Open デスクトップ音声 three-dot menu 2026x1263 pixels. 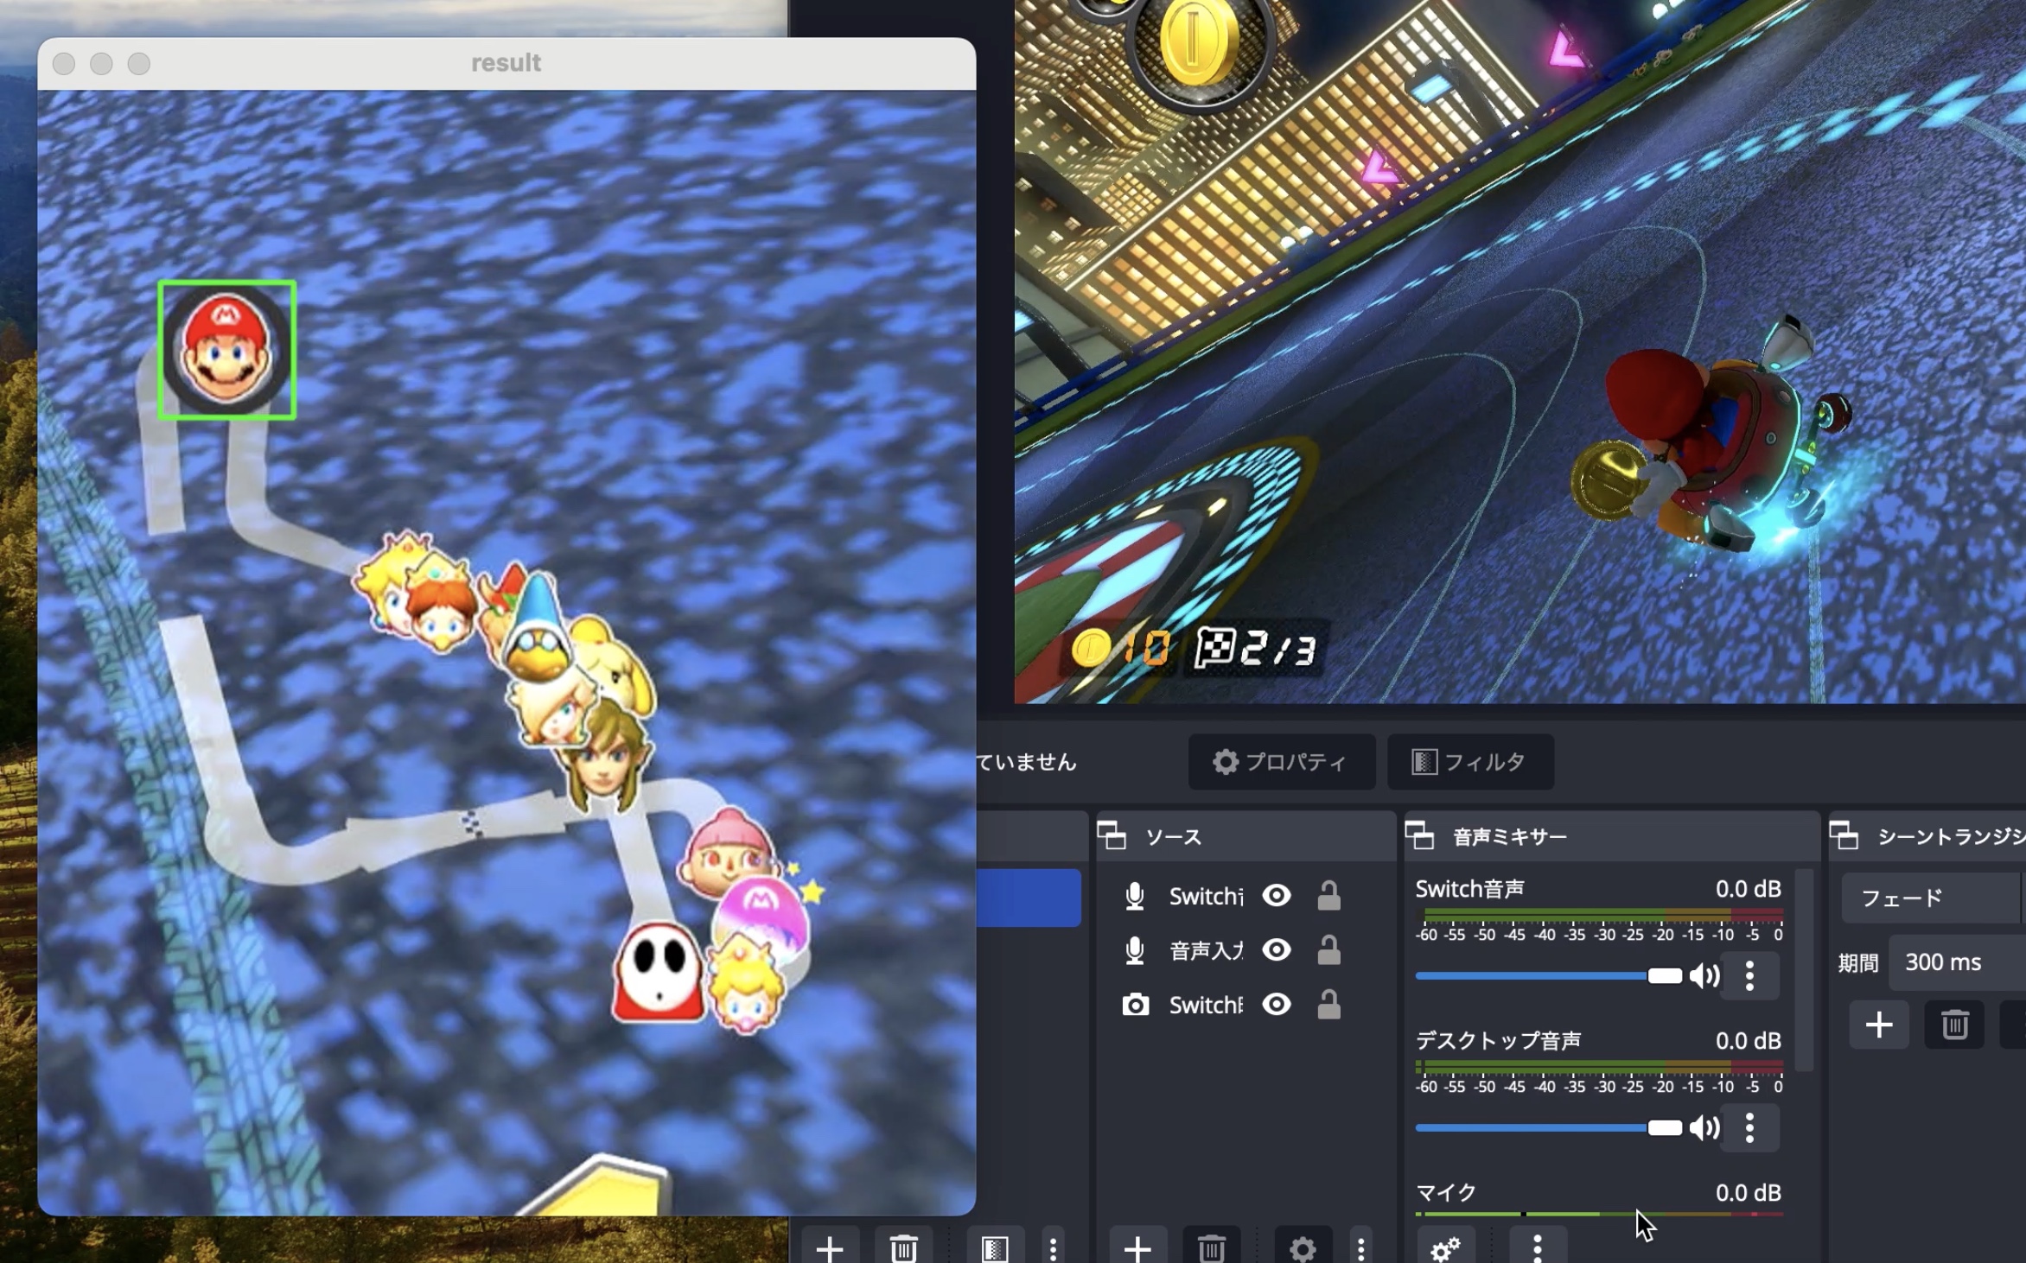tap(1749, 1127)
